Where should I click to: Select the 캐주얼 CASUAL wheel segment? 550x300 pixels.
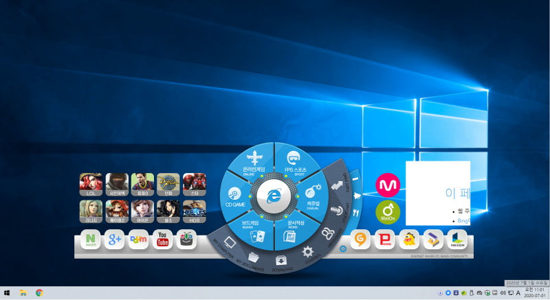[313, 197]
